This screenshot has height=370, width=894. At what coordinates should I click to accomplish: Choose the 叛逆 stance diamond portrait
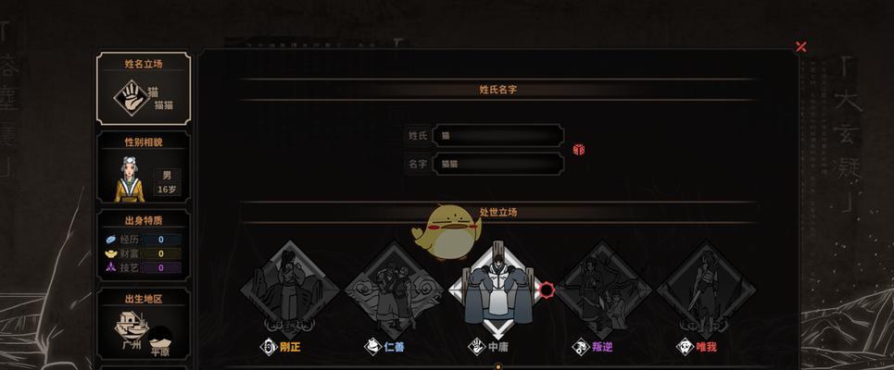point(602,290)
